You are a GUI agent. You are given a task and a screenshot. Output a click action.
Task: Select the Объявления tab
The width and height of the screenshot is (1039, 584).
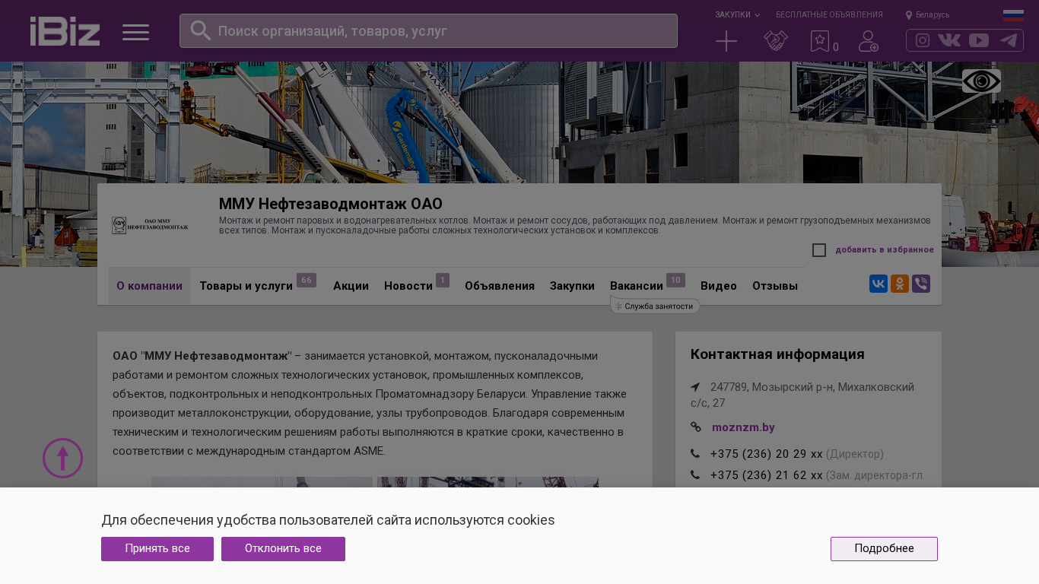[x=500, y=286]
